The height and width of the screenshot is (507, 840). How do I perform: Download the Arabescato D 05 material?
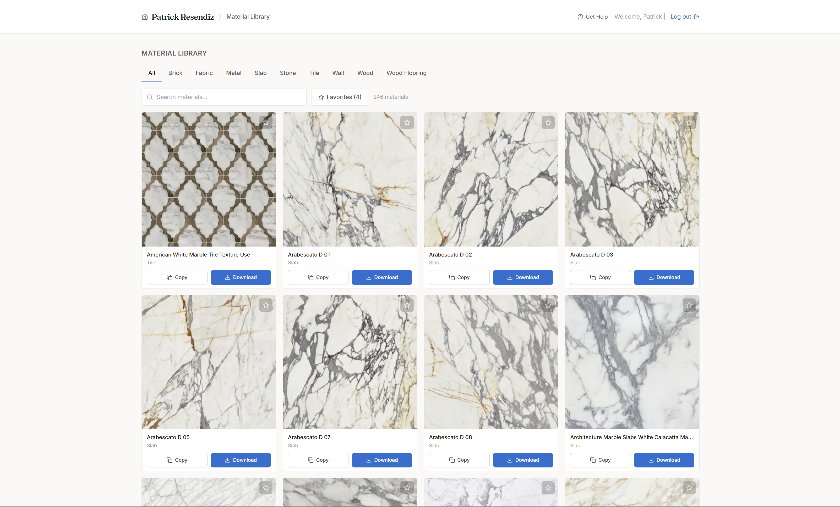pyautogui.click(x=240, y=460)
